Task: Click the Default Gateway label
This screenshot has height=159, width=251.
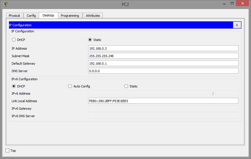Action: [x=23, y=63]
